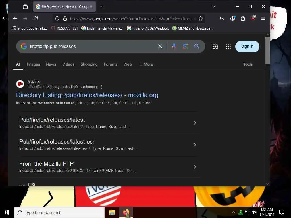Screen dimensions: 291x218
Task: Open the Firefox application menu
Action: pos(263,18)
